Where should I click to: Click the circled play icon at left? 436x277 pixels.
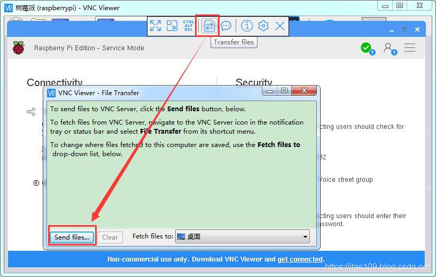pos(36,183)
